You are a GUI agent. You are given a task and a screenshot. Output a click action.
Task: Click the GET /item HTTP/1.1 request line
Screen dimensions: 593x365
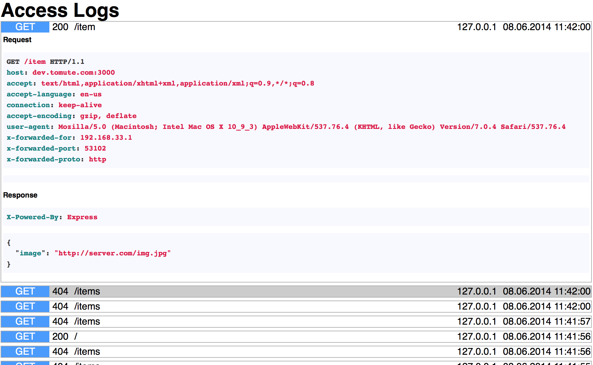(45, 62)
